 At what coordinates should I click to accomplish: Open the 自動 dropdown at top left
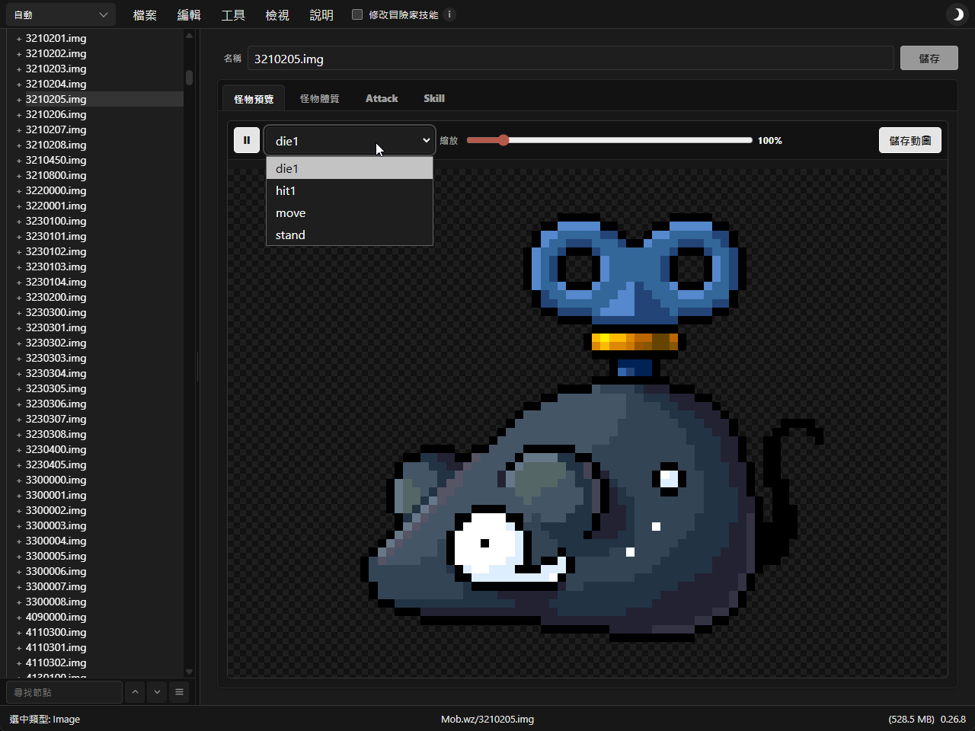pyautogui.click(x=61, y=14)
